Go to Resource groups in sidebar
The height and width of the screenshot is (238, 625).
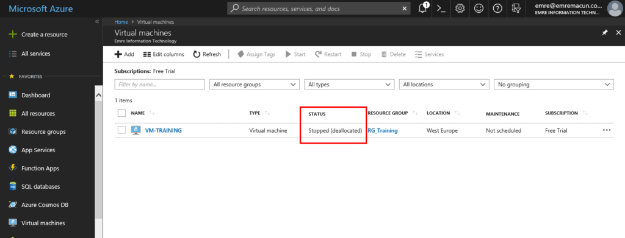[43, 132]
